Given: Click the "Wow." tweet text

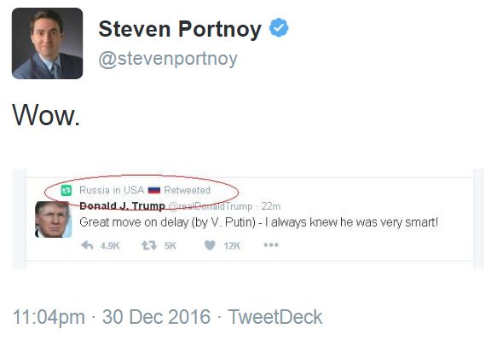Looking at the screenshot, I should point(46,115).
